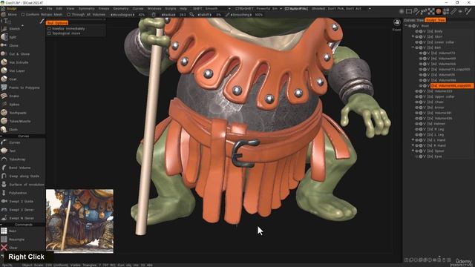Viewport: 475px width, 267px height.
Task: Select the Eyes layer
Action: tap(438, 156)
